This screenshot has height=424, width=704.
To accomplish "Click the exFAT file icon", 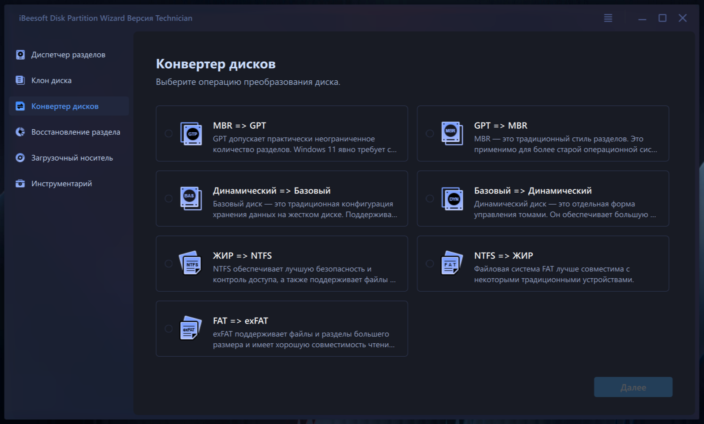I will coord(191,328).
